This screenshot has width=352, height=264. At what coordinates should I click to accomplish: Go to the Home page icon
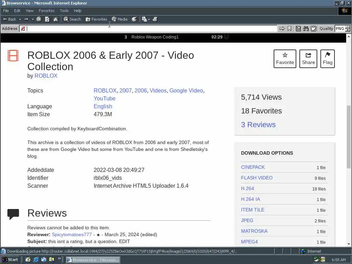(55, 19)
